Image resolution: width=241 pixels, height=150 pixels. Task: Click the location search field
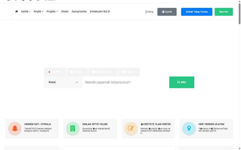pyautogui.click(x=125, y=82)
